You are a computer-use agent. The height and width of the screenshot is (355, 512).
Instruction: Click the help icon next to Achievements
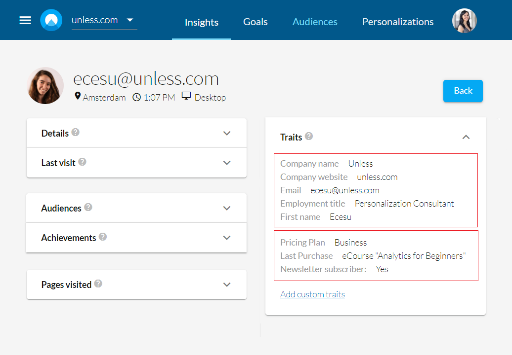pos(103,237)
